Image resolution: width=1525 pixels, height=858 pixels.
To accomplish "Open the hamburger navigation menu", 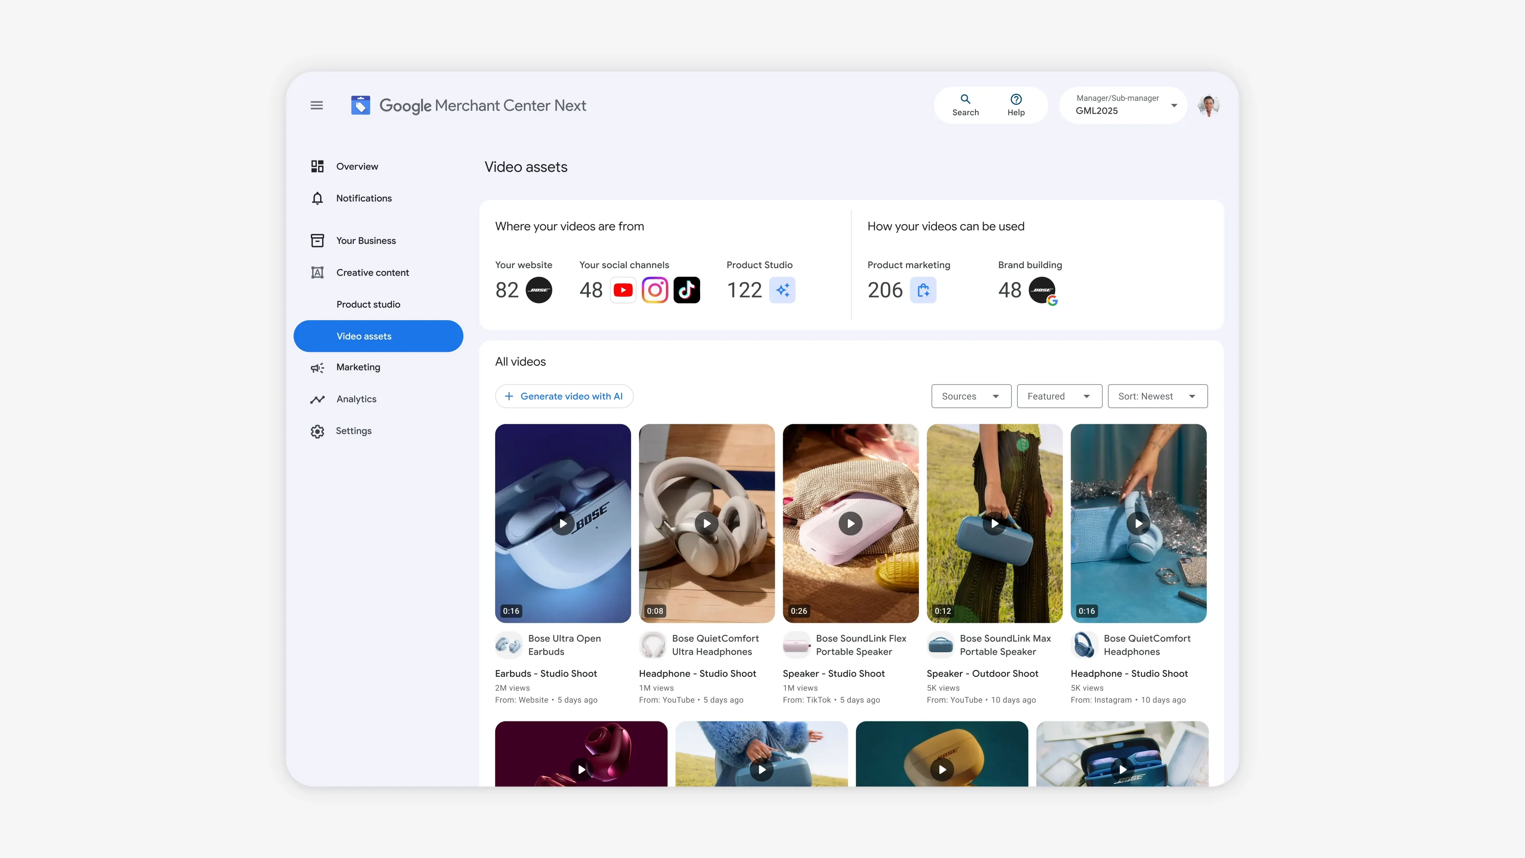I will point(317,105).
